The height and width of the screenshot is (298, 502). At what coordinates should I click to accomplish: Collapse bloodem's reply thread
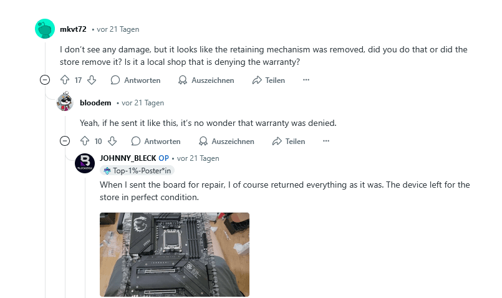65,142
